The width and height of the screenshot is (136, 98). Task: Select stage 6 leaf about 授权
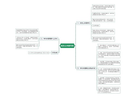pos(109,90)
